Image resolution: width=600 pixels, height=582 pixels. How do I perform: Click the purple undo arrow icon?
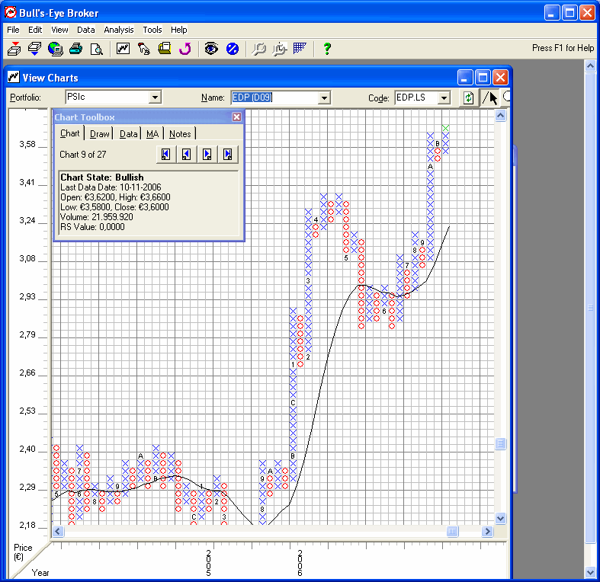pos(184,49)
